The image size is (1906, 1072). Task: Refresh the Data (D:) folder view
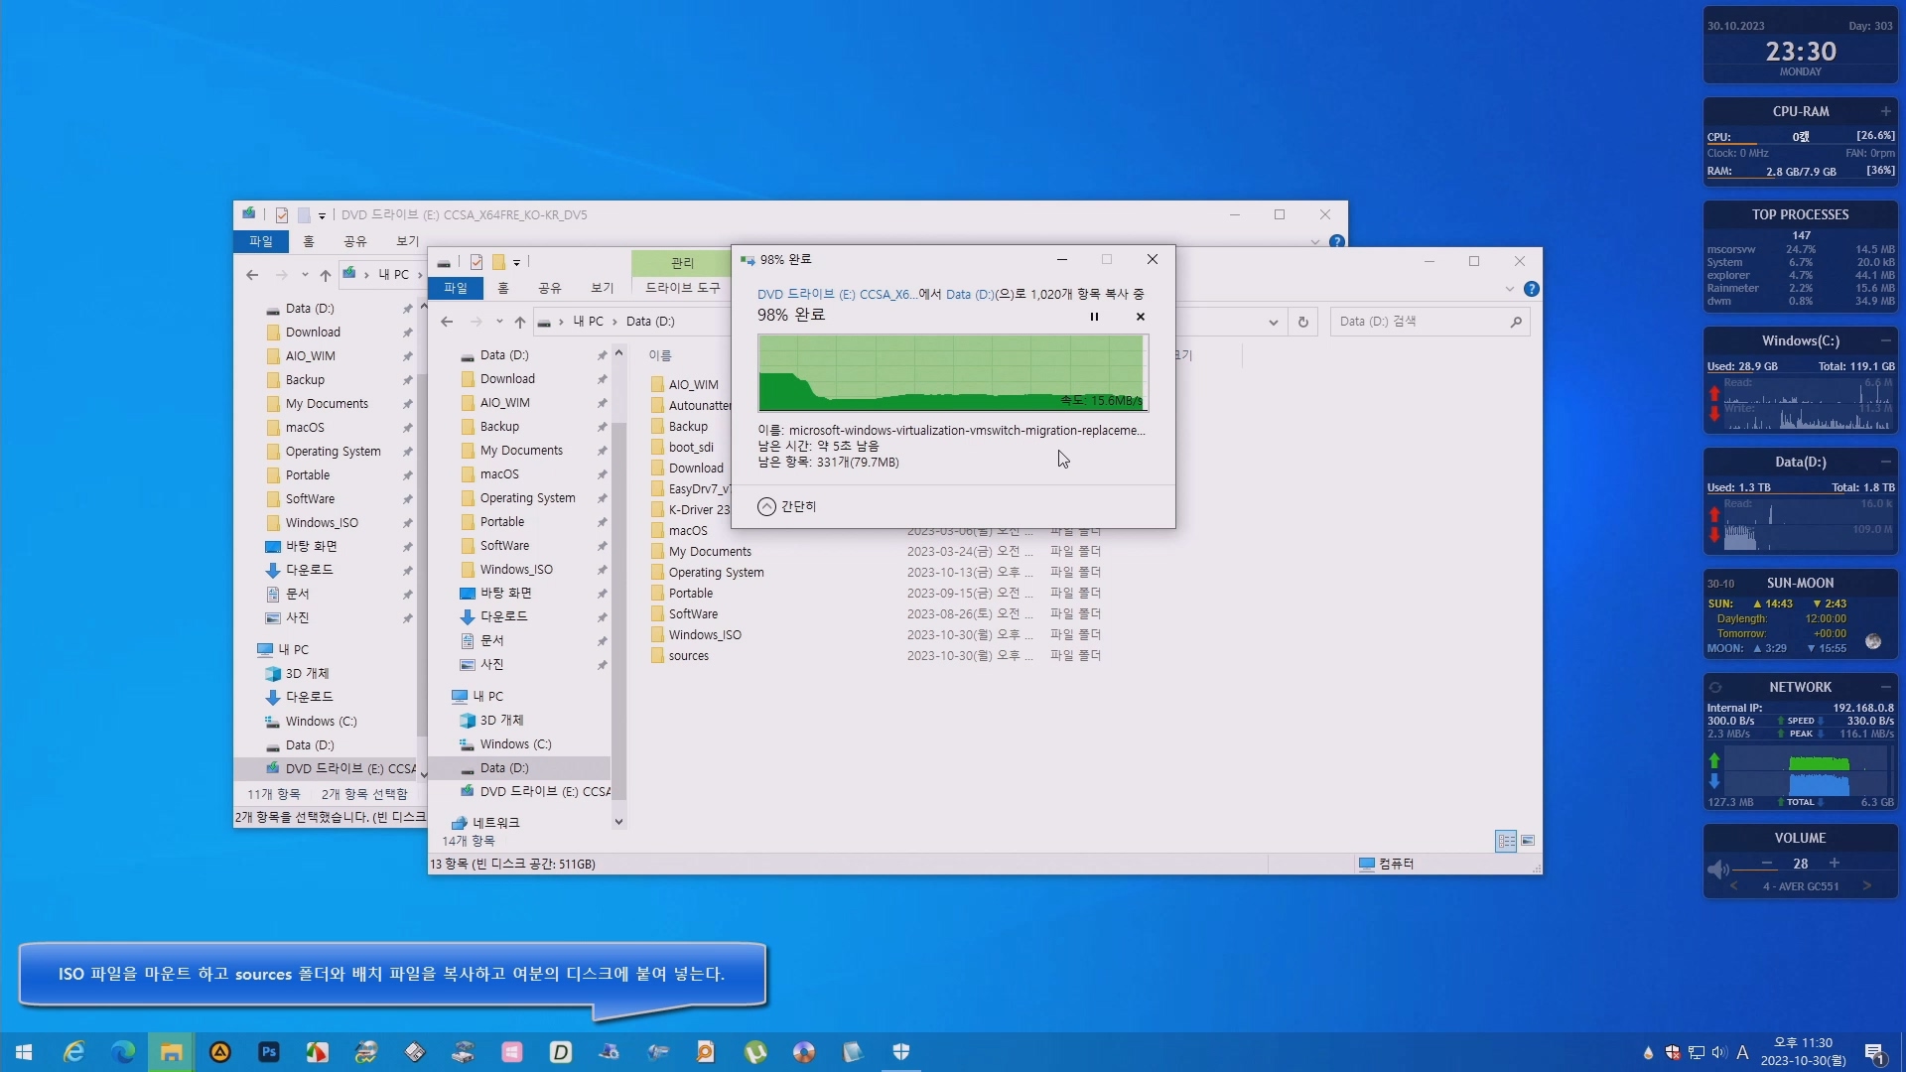[x=1303, y=322]
